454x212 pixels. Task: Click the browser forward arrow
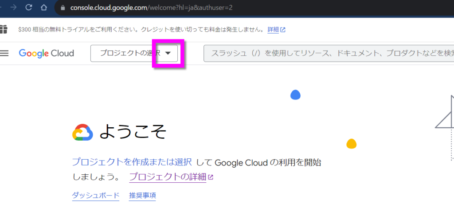pyautogui.click(x=13, y=8)
